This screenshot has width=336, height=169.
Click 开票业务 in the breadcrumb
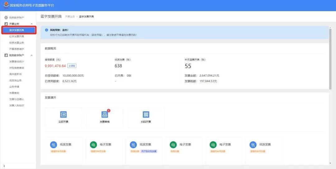(70, 17)
